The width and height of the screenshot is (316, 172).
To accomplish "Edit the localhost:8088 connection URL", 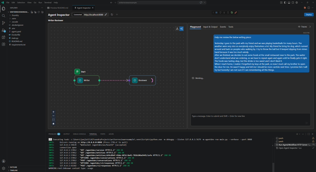I will [x=106, y=15].
